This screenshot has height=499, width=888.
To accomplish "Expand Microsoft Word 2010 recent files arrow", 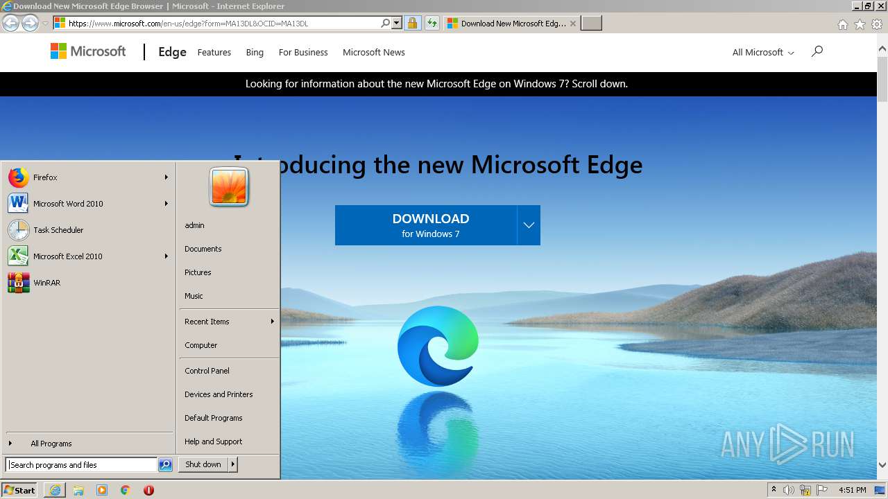I will [166, 204].
